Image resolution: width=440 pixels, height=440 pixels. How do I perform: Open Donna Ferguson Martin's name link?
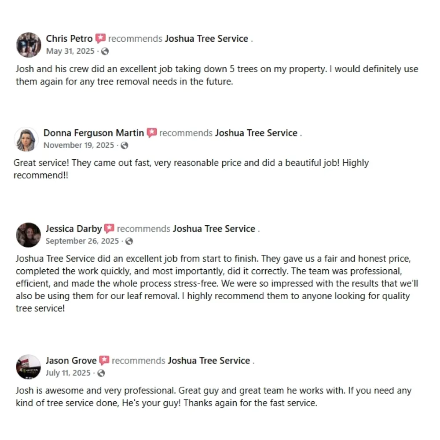click(94, 133)
